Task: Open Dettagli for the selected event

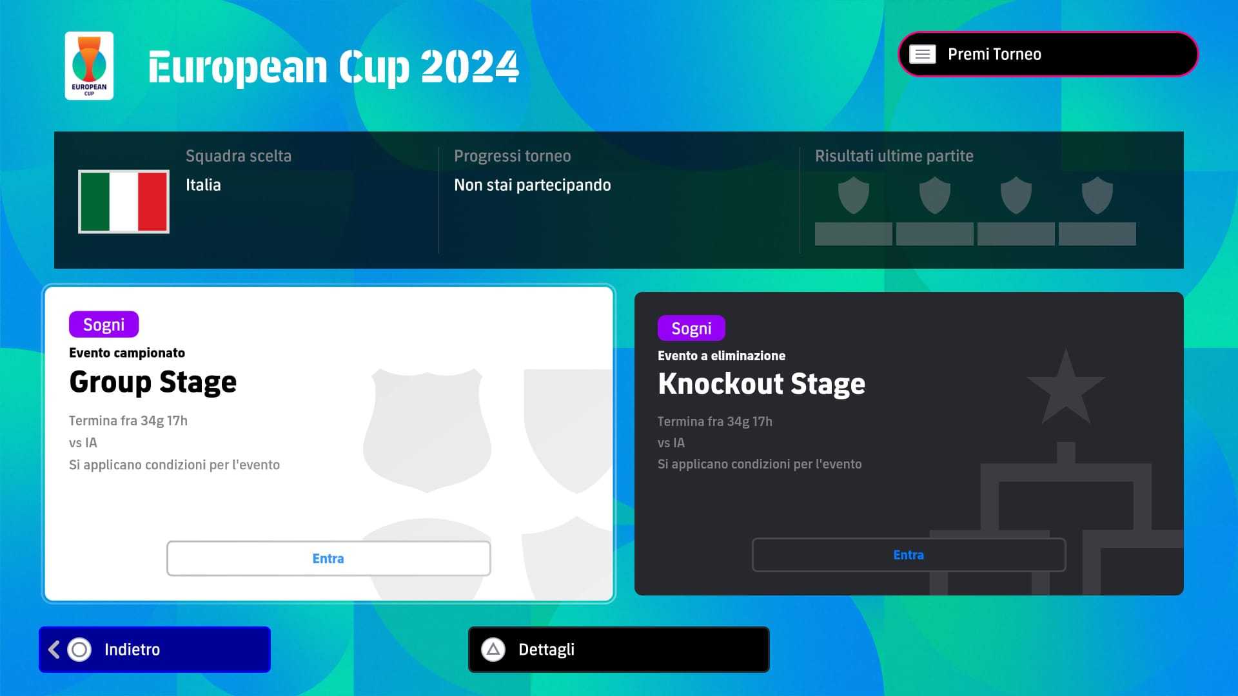Action: pos(618,650)
